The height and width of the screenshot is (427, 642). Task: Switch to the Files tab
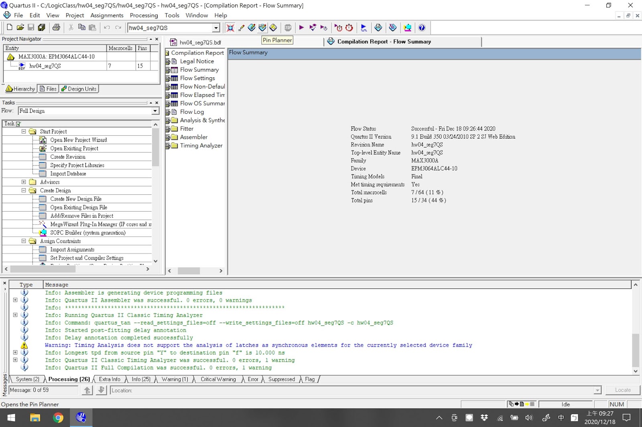coord(48,89)
